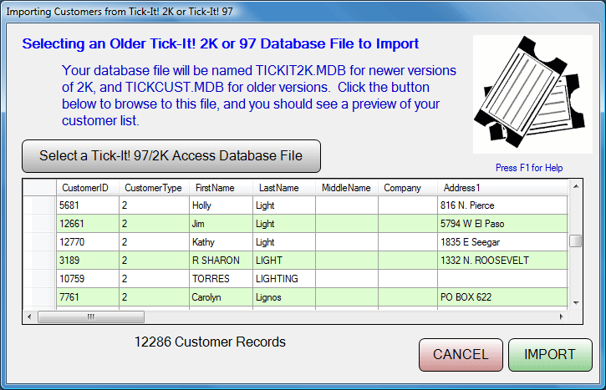
Task: Click the cell '12770'
Action: [x=88, y=242]
